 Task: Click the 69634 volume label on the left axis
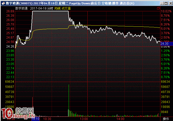pyautogui.click(x=10, y=82)
